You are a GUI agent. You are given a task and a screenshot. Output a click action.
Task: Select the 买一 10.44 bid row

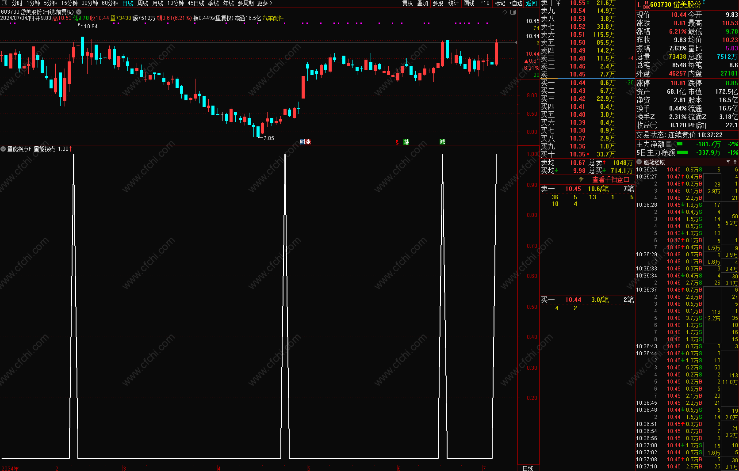coord(587,83)
